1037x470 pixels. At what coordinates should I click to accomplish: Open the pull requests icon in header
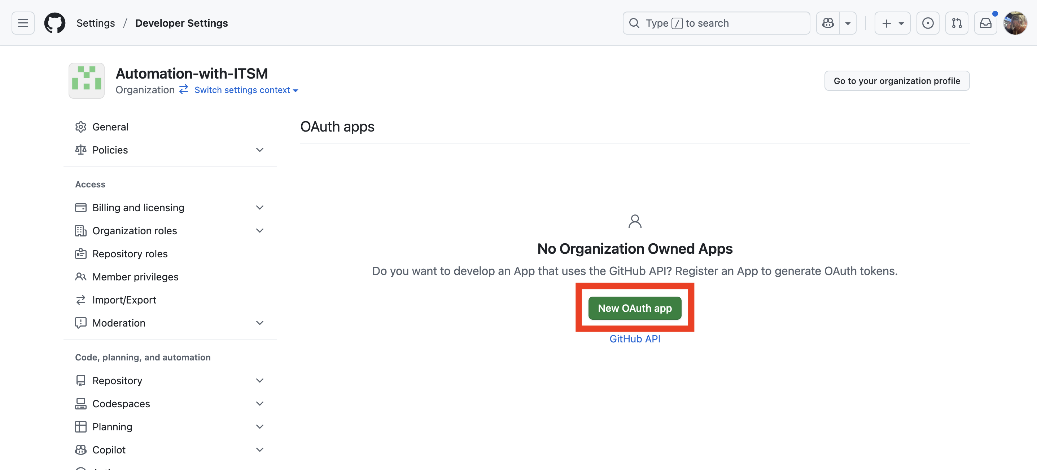(957, 23)
